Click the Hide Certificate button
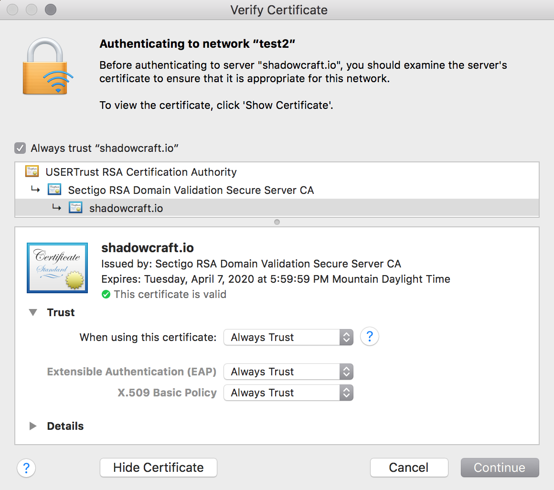Viewport: 554px width, 490px height. [x=158, y=468]
